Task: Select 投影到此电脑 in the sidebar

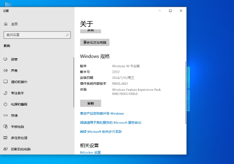Action: point(21,149)
